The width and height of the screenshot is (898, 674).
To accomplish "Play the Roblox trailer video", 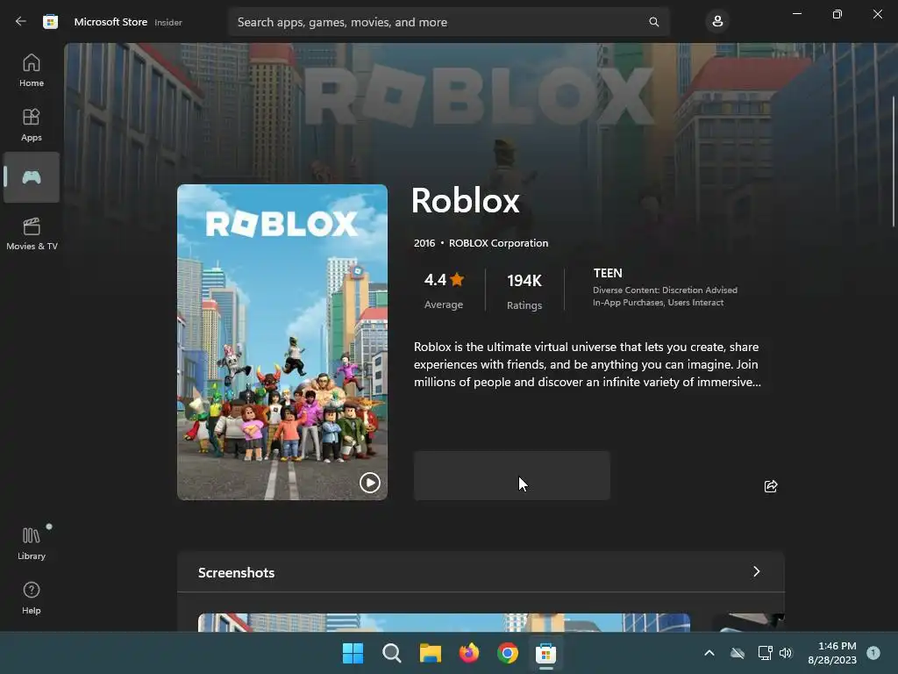I will [x=369, y=483].
